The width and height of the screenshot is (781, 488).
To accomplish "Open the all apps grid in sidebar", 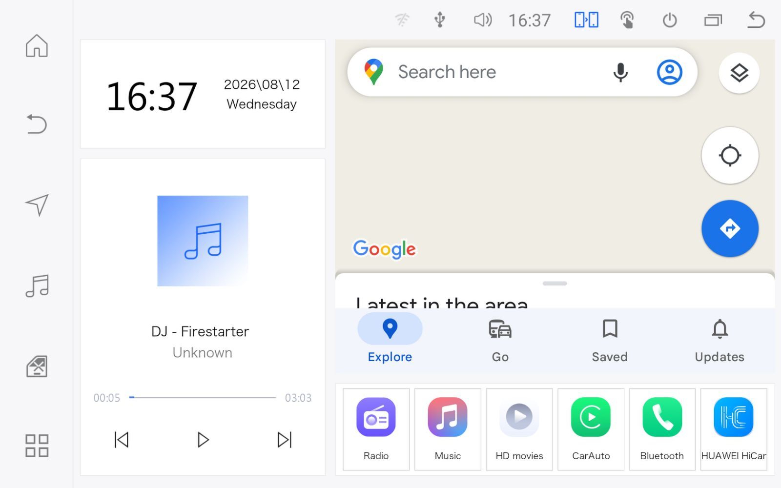I will click(x=37, y=446).
